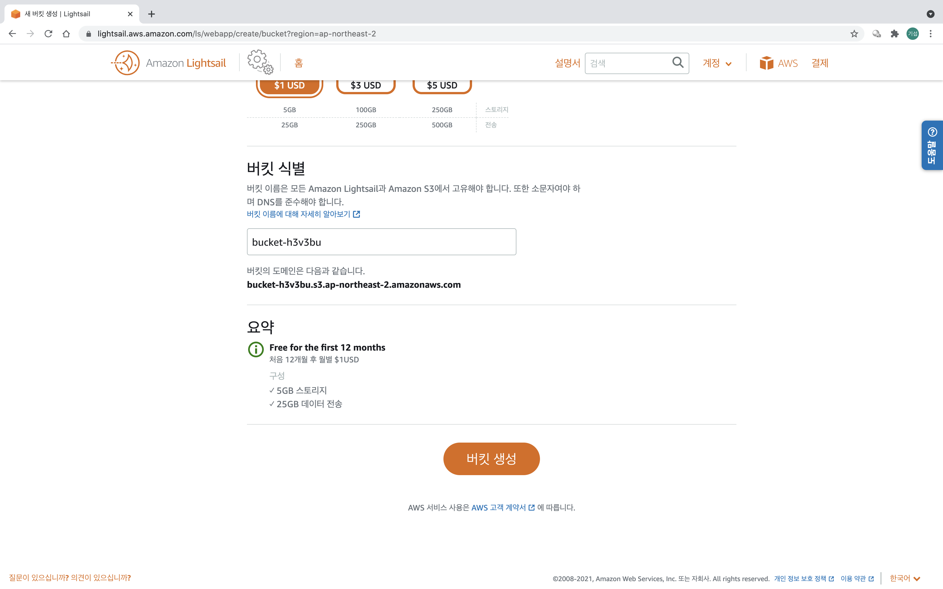The width and height of the screenshot is (943, 589).
Task: Expand the 계정 account dropdown
Action: click(x=717, y=63)
